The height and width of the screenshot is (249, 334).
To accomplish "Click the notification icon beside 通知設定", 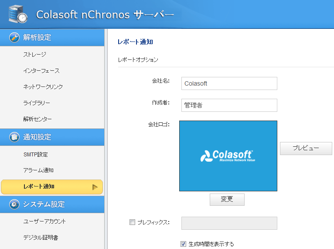I will [x=14, y=137].
